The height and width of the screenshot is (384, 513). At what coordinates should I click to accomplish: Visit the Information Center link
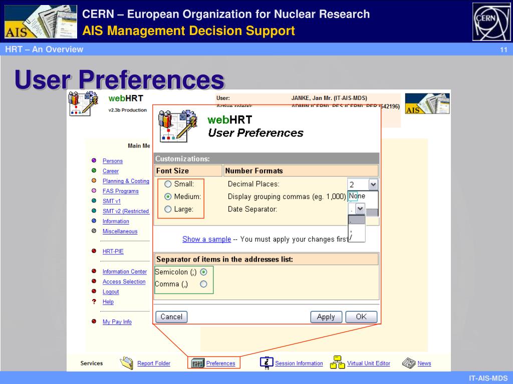(125, 271)
